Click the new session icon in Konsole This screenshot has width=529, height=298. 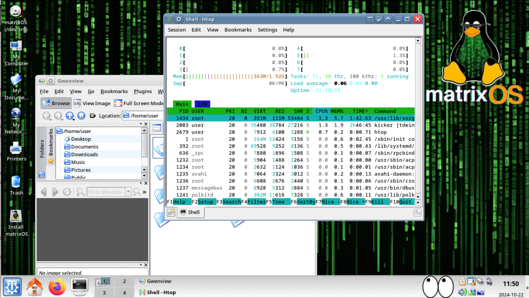(171, 213)
